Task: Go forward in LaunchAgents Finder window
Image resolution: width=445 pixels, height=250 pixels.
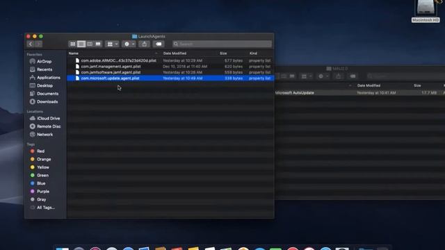Action: click(x=39, y=44)
